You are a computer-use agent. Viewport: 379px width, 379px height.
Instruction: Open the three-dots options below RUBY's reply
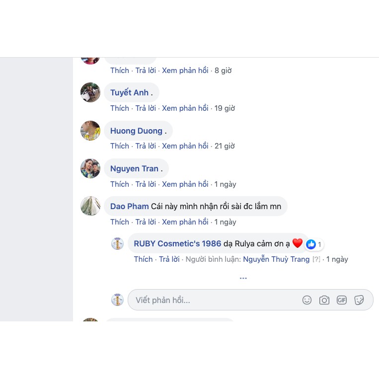click(243, 278)
